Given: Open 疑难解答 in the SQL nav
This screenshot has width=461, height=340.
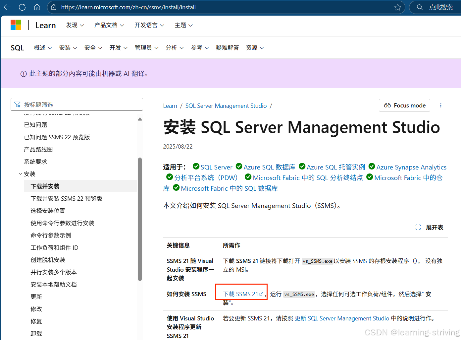Looking at the screenshot, I should point(228,48).
